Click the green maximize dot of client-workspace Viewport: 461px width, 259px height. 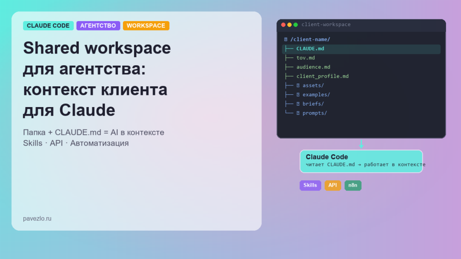(295, 25)
